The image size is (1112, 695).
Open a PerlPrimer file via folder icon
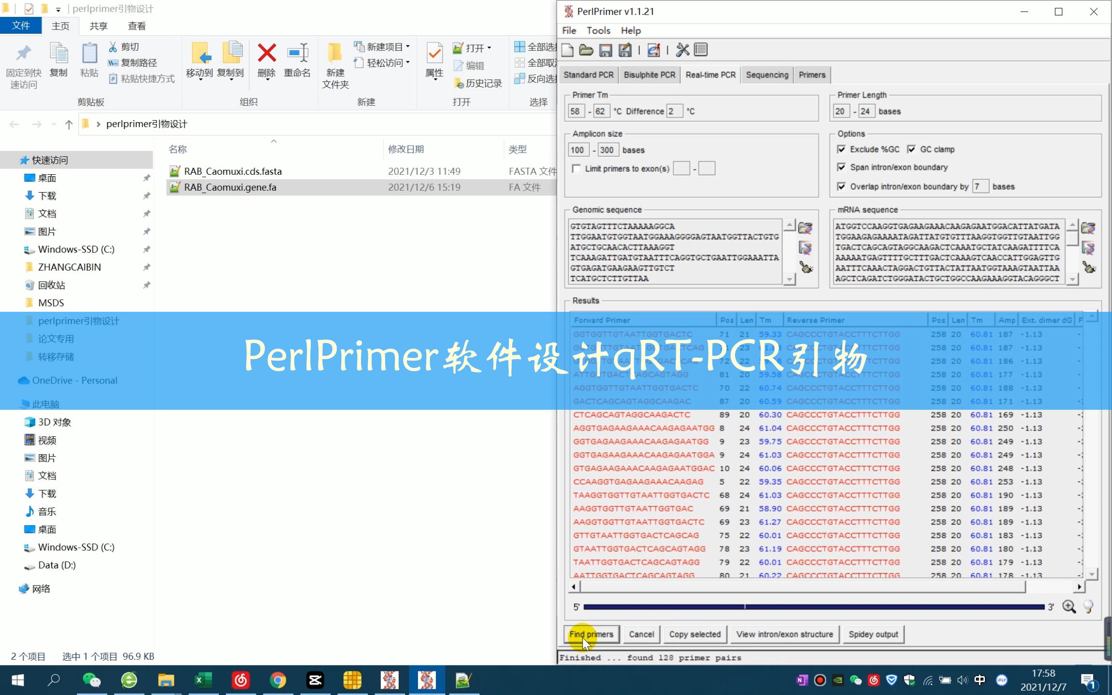[x=586, y=50]
